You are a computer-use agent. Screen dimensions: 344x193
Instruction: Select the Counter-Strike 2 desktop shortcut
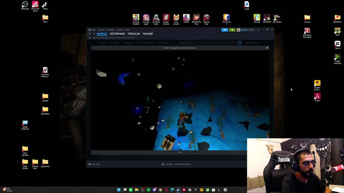click(x=227, y=20)
